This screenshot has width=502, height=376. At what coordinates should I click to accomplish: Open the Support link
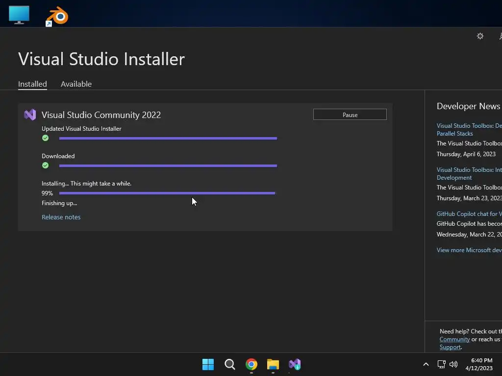coord(450,347)
